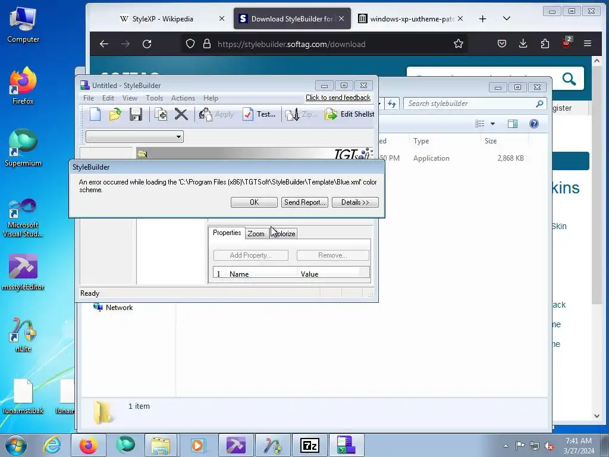
Task: Open the Explorer view options dropdown arrow
Action: click(x=492, y=124)
